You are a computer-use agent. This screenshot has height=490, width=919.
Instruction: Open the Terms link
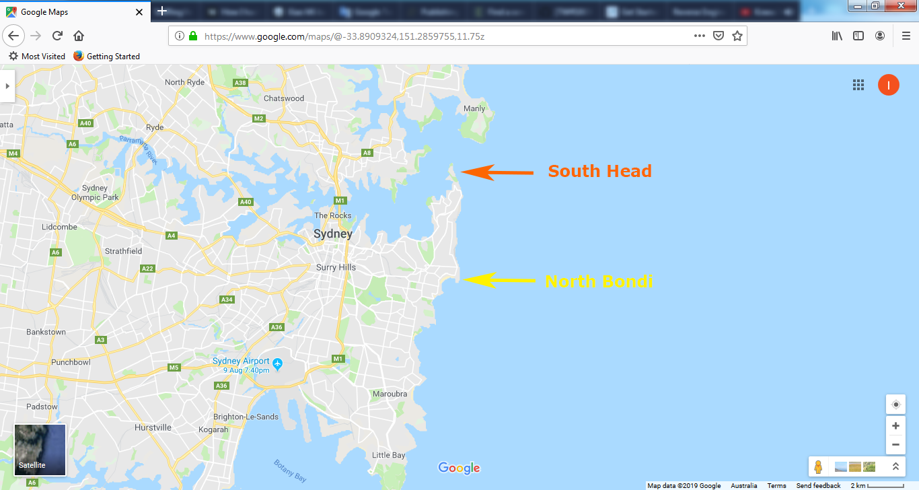pyautogui.click(x=776, y=485)
